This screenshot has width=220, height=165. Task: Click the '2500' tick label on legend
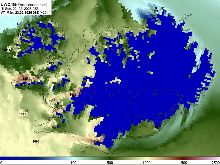(x=216, y=163)
